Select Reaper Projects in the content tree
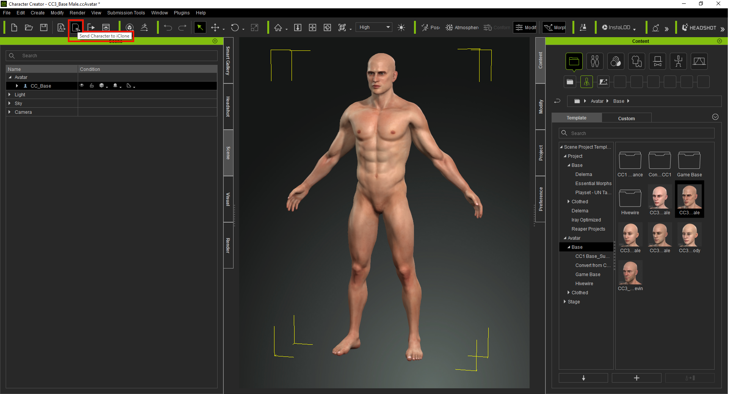 pyautogui.click(x=588, y=229)
